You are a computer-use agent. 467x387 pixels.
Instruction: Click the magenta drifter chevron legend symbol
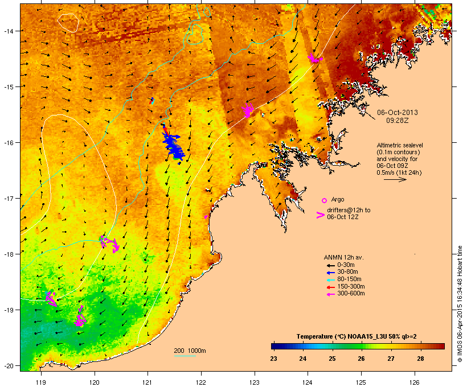point(321,215)
